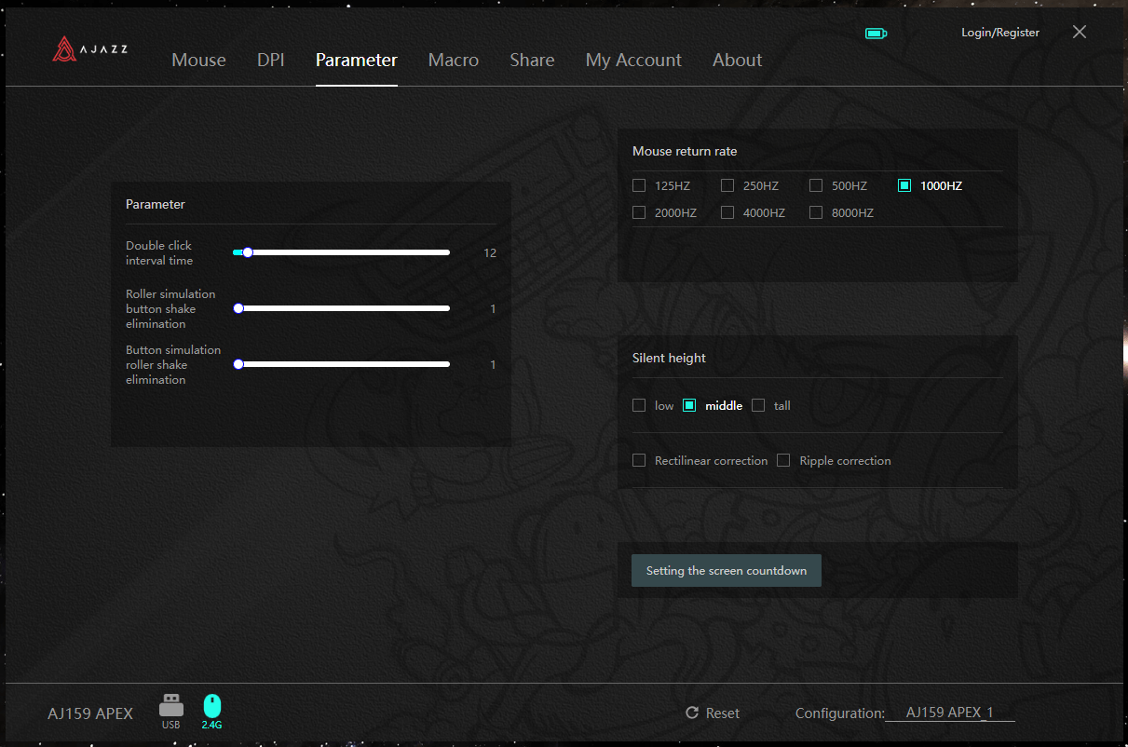Viewport: 1128px width, 747px height.
Task: Open the Macro tab
Action: coord(454,60)
